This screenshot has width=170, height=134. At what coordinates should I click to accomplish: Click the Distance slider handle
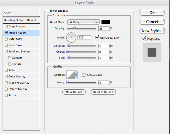tap(69, 45)
